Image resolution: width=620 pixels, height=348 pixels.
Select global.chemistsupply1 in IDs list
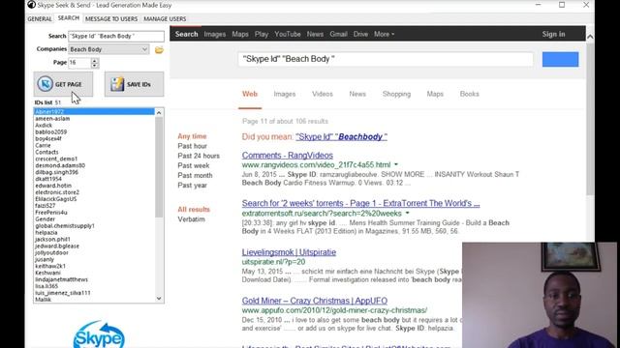[65, 225]
